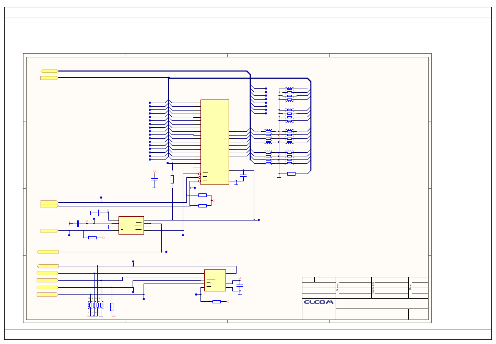The height and width of the screenshot is (344, 496).
Task: Select the small IC beside the ELCOM title block
Action: 215,280
